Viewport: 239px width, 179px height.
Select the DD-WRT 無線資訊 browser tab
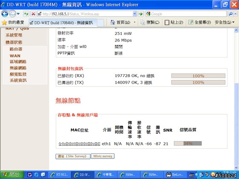(x=63, y=23)
